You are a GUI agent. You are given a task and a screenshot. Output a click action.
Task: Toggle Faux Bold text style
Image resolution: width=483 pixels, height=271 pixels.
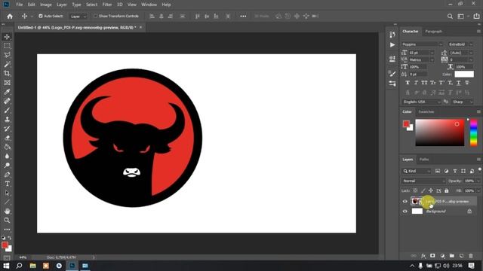(408, 83)
